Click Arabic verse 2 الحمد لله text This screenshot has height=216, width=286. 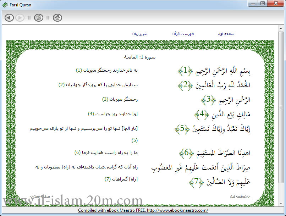223,85
